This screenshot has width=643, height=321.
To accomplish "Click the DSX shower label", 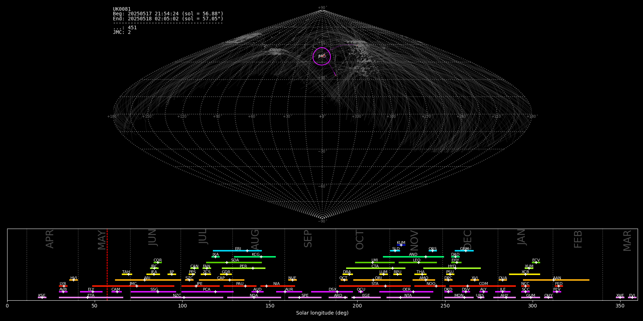I will [x=333, y=290].
